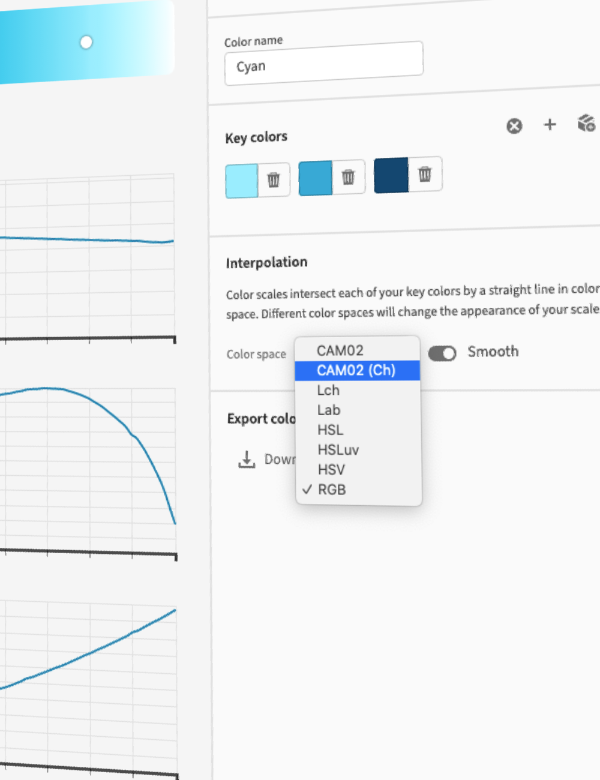Image resolution: width=600 pixels, height=780 pixels.
Task: Choose CAM02 (Ch) color space option
Action: pyautogui.click(x=356, y=370)
